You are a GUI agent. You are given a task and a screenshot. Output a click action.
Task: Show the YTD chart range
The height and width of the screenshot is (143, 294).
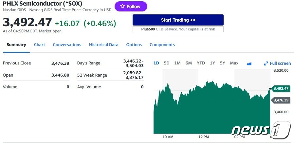pos(201,63)
